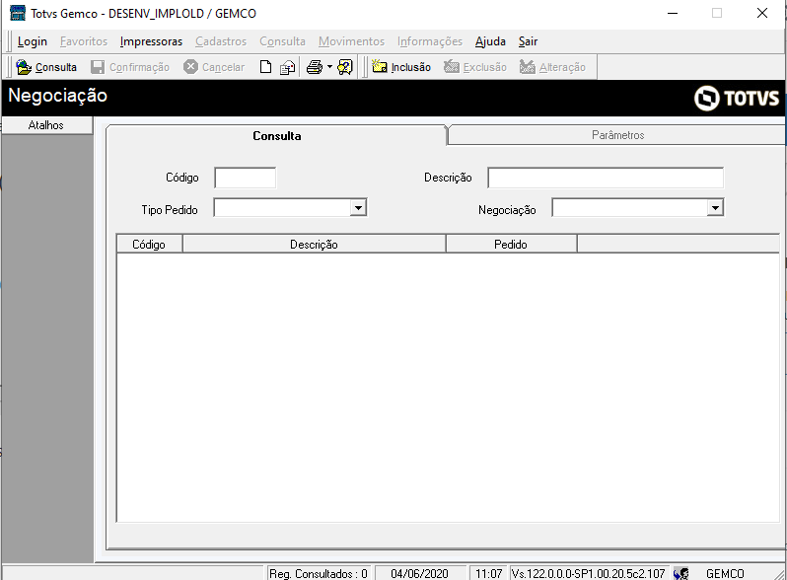
Task: Click the Totvs Gemco title bar app icon
Action: pos(18,13)
